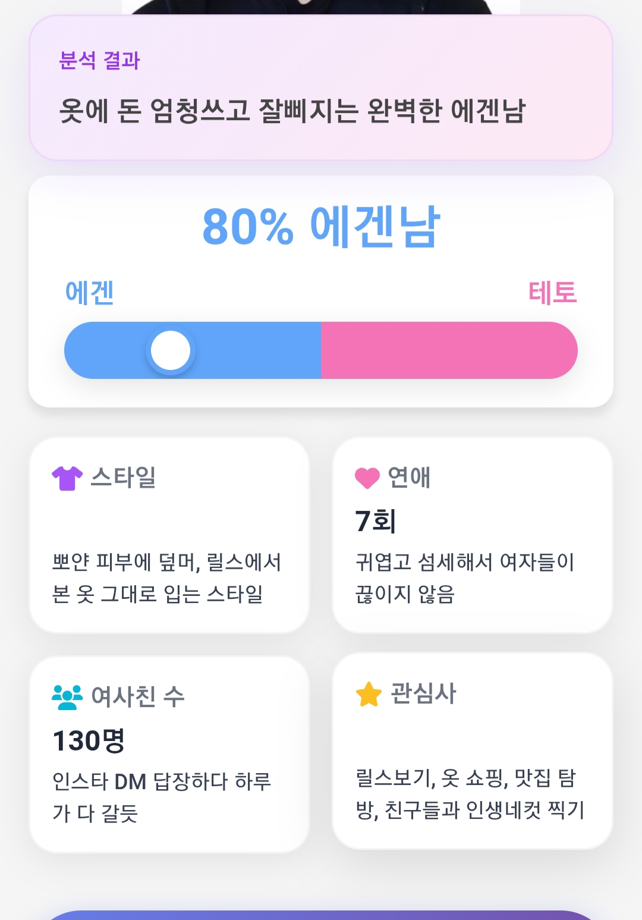Select the 테토 label above the bar
642x920 pixels.
553,293
